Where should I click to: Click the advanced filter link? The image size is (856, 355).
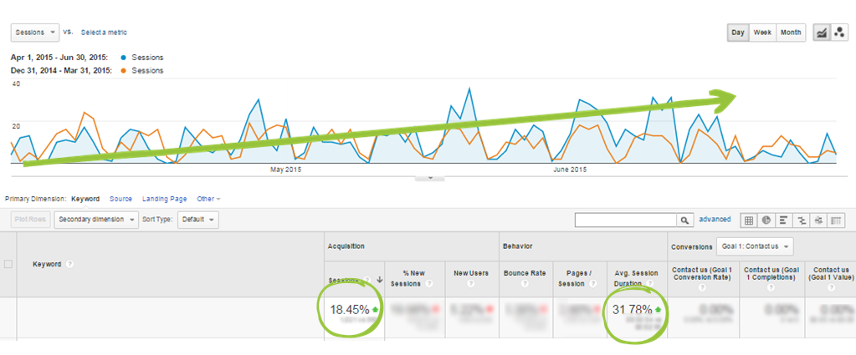(x=715, y=219)
